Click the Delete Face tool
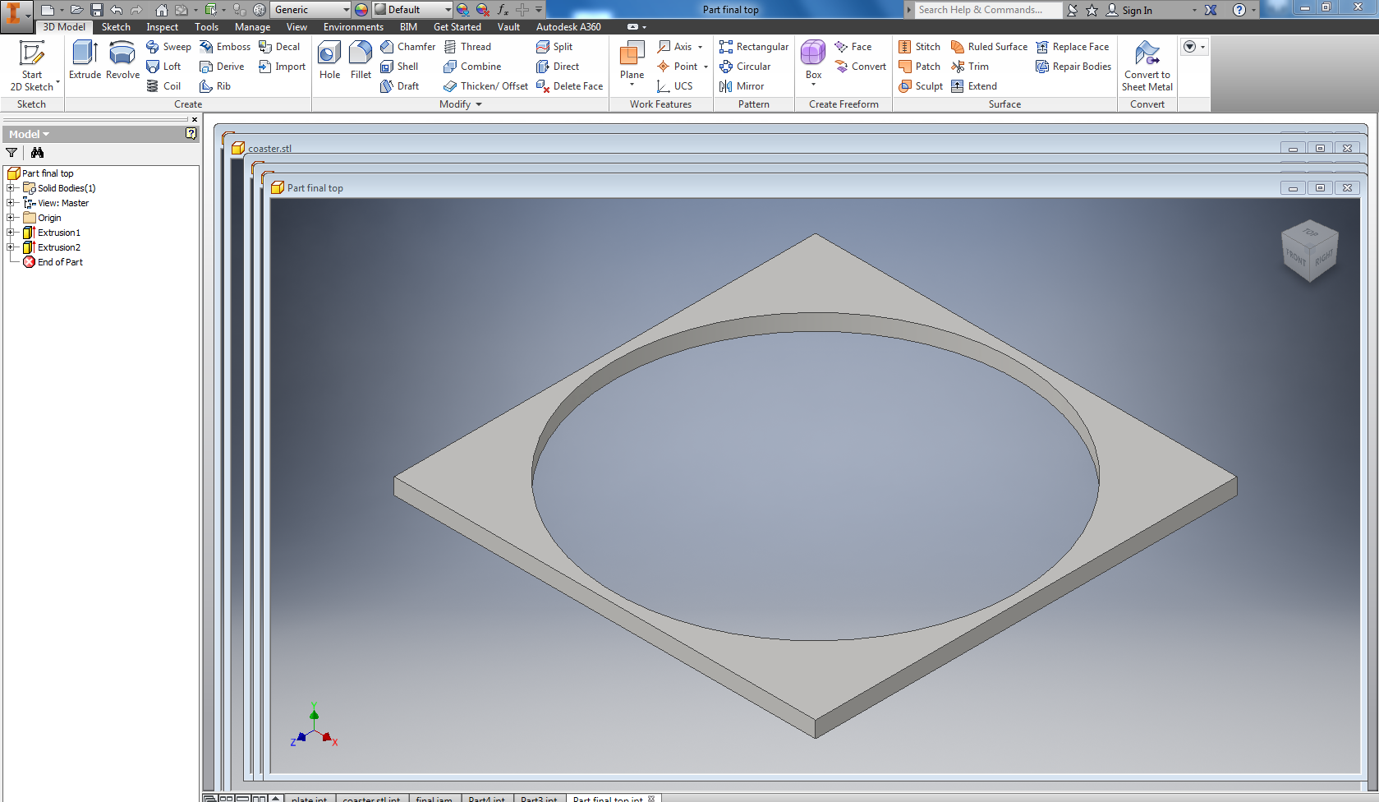1379x802 pixels. click(569, 86)
